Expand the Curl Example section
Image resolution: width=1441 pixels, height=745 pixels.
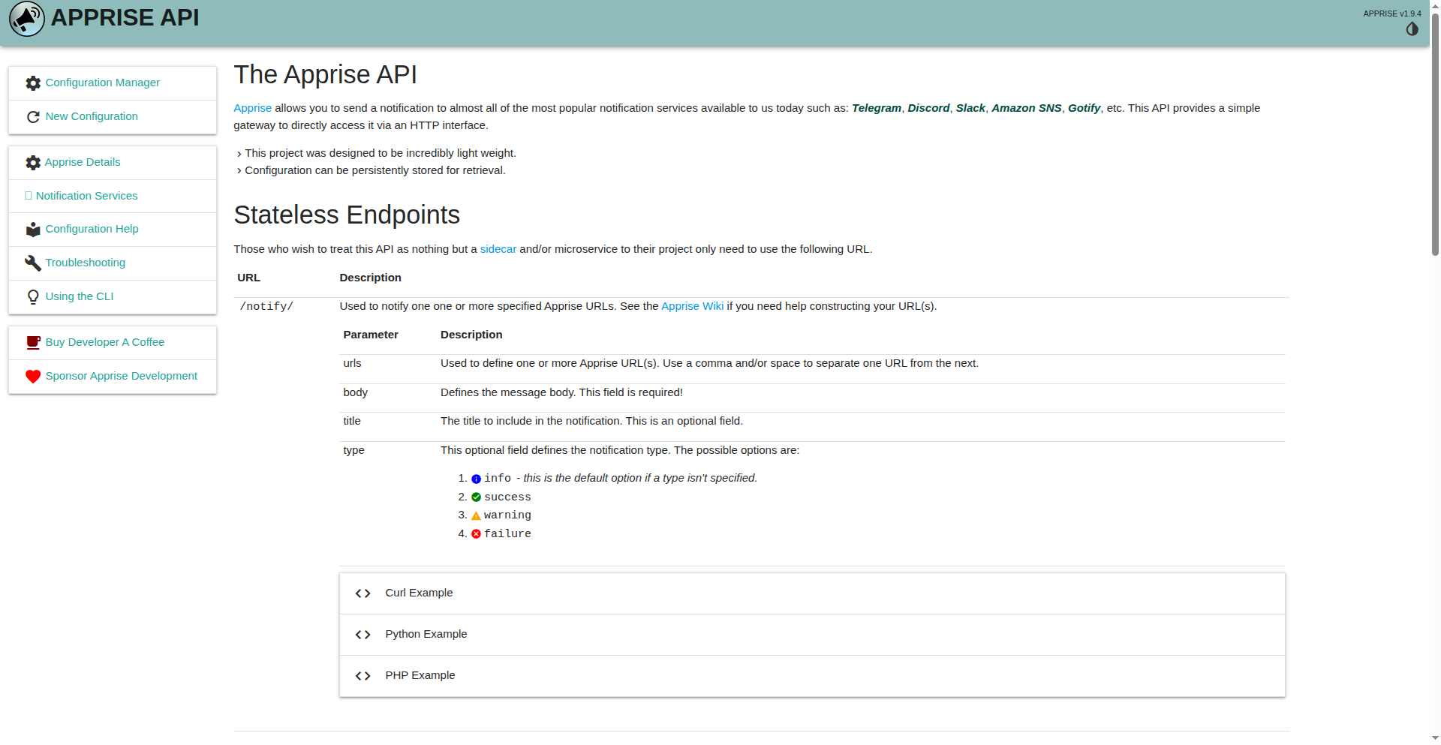pyautogui.click(x=419, y=593)
